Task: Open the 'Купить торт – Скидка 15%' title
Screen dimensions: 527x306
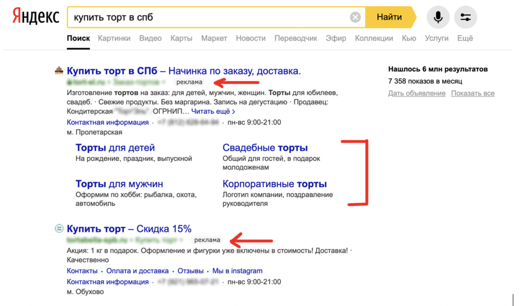Action: pos(129,229)
